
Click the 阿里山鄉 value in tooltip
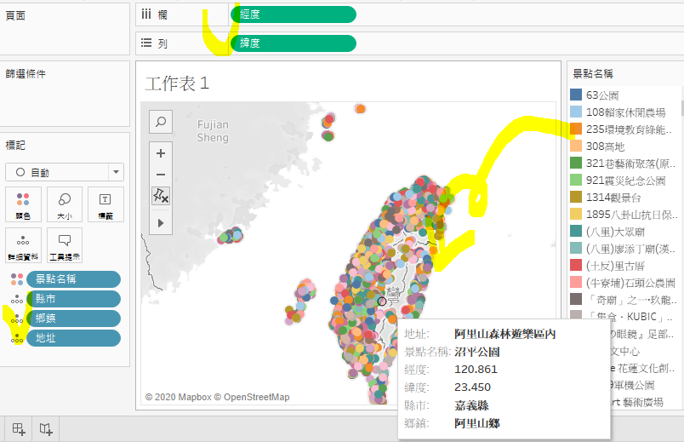pyautogui.click(x=476, y=423)
